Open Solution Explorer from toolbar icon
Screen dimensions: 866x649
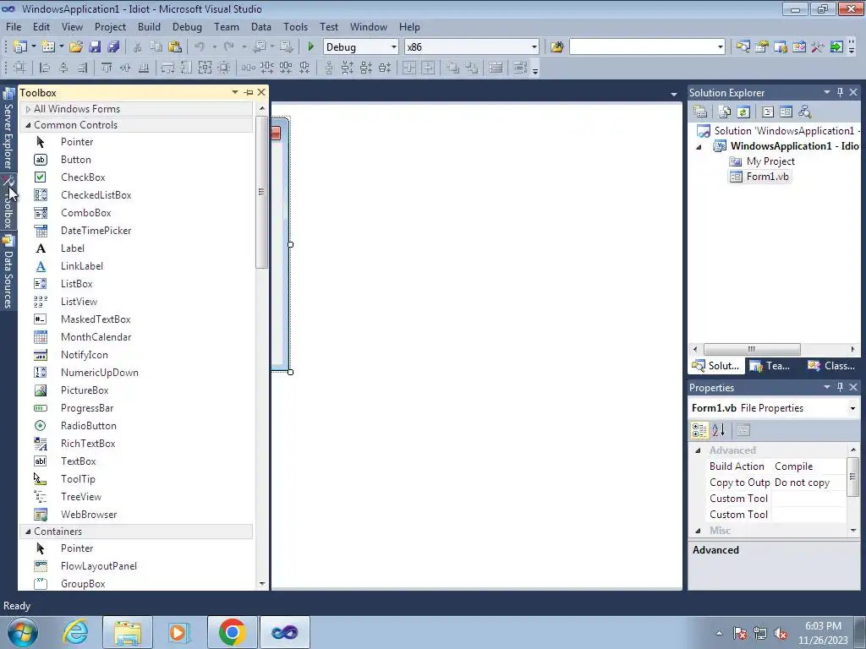coord(743,47)
